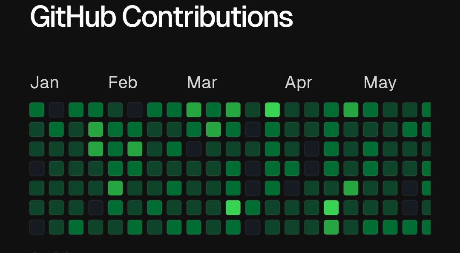This screenshot has height=253, width=460.
Task: Select the Jan month label
Action: (45, 83)
